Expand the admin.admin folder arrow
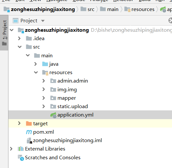 (x=44, y=81)
